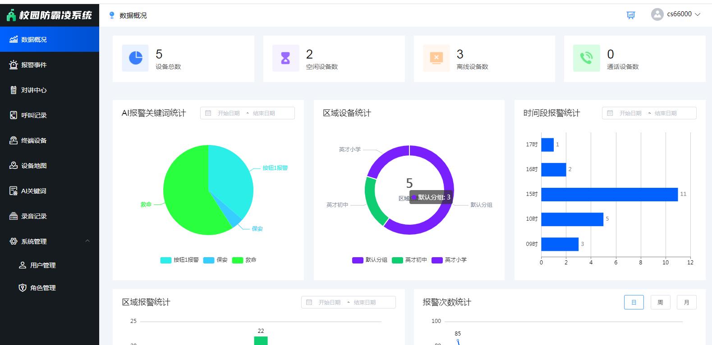Open 设备地图 menu entry
Screen dimensions: 712x345
coord(50,166)
